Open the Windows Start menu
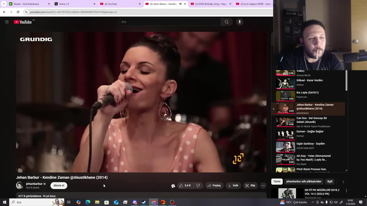Viewport: 367px width, 206px height. 4,202
